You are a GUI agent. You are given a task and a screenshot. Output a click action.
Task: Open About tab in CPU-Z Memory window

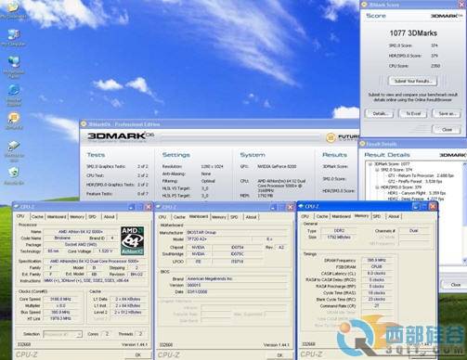click(x=394, y=216)
